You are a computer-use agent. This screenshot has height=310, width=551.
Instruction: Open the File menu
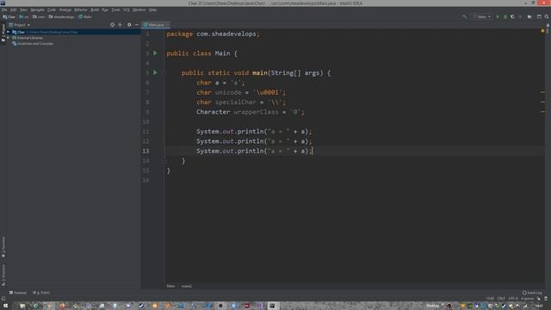[x=3, y=9]
